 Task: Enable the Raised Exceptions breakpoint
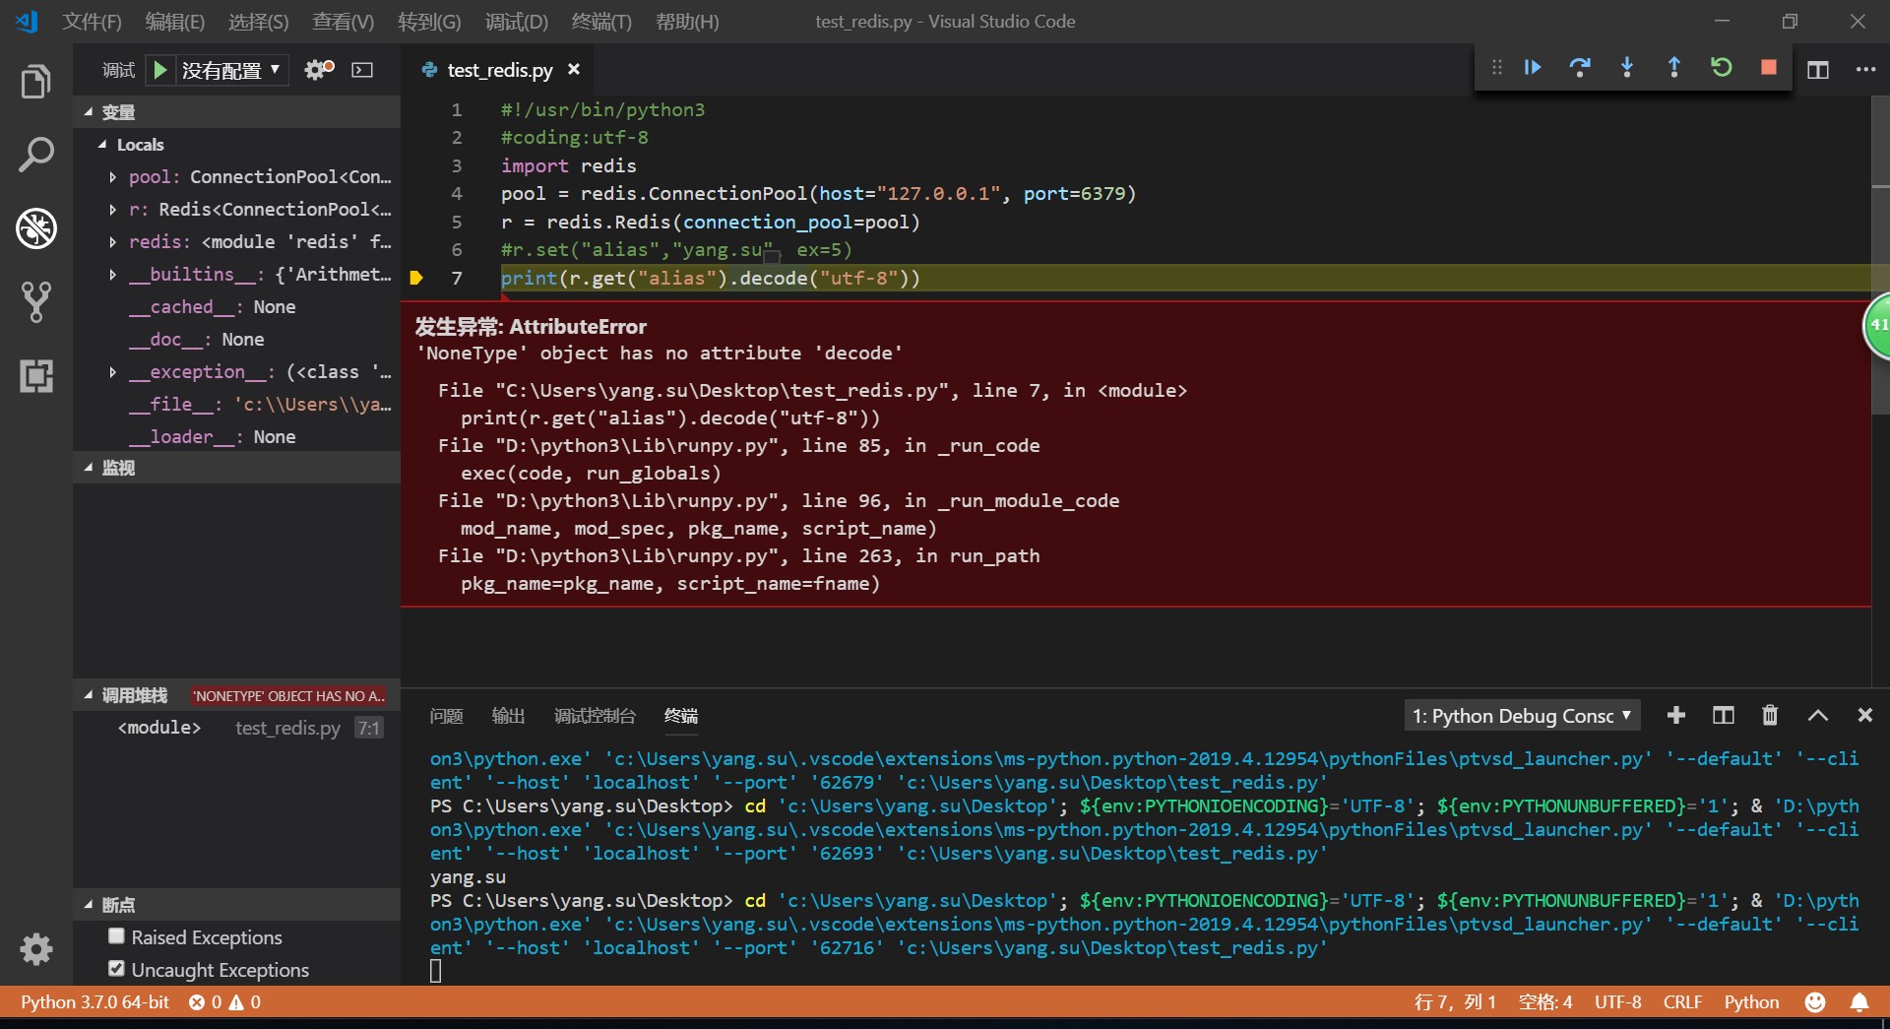pos(117,936)
